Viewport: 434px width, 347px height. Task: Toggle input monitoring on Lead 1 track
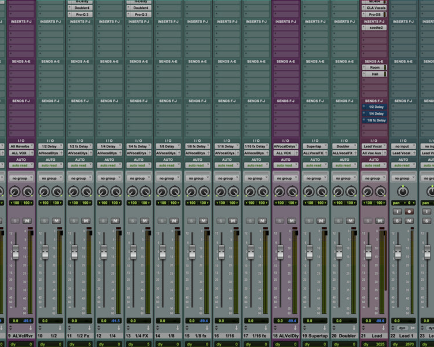397,212
